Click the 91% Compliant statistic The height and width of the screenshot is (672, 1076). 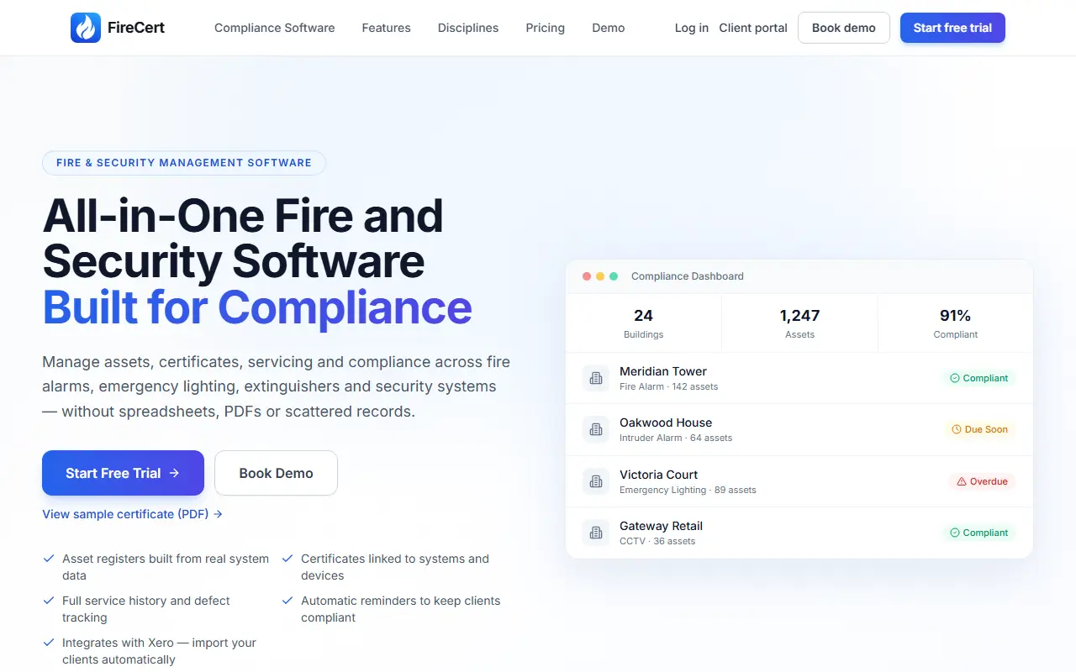pos(956,323)
